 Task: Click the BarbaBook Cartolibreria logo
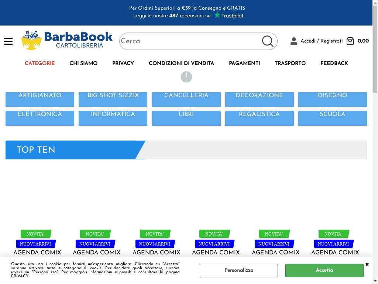click(x=67, y=40)
